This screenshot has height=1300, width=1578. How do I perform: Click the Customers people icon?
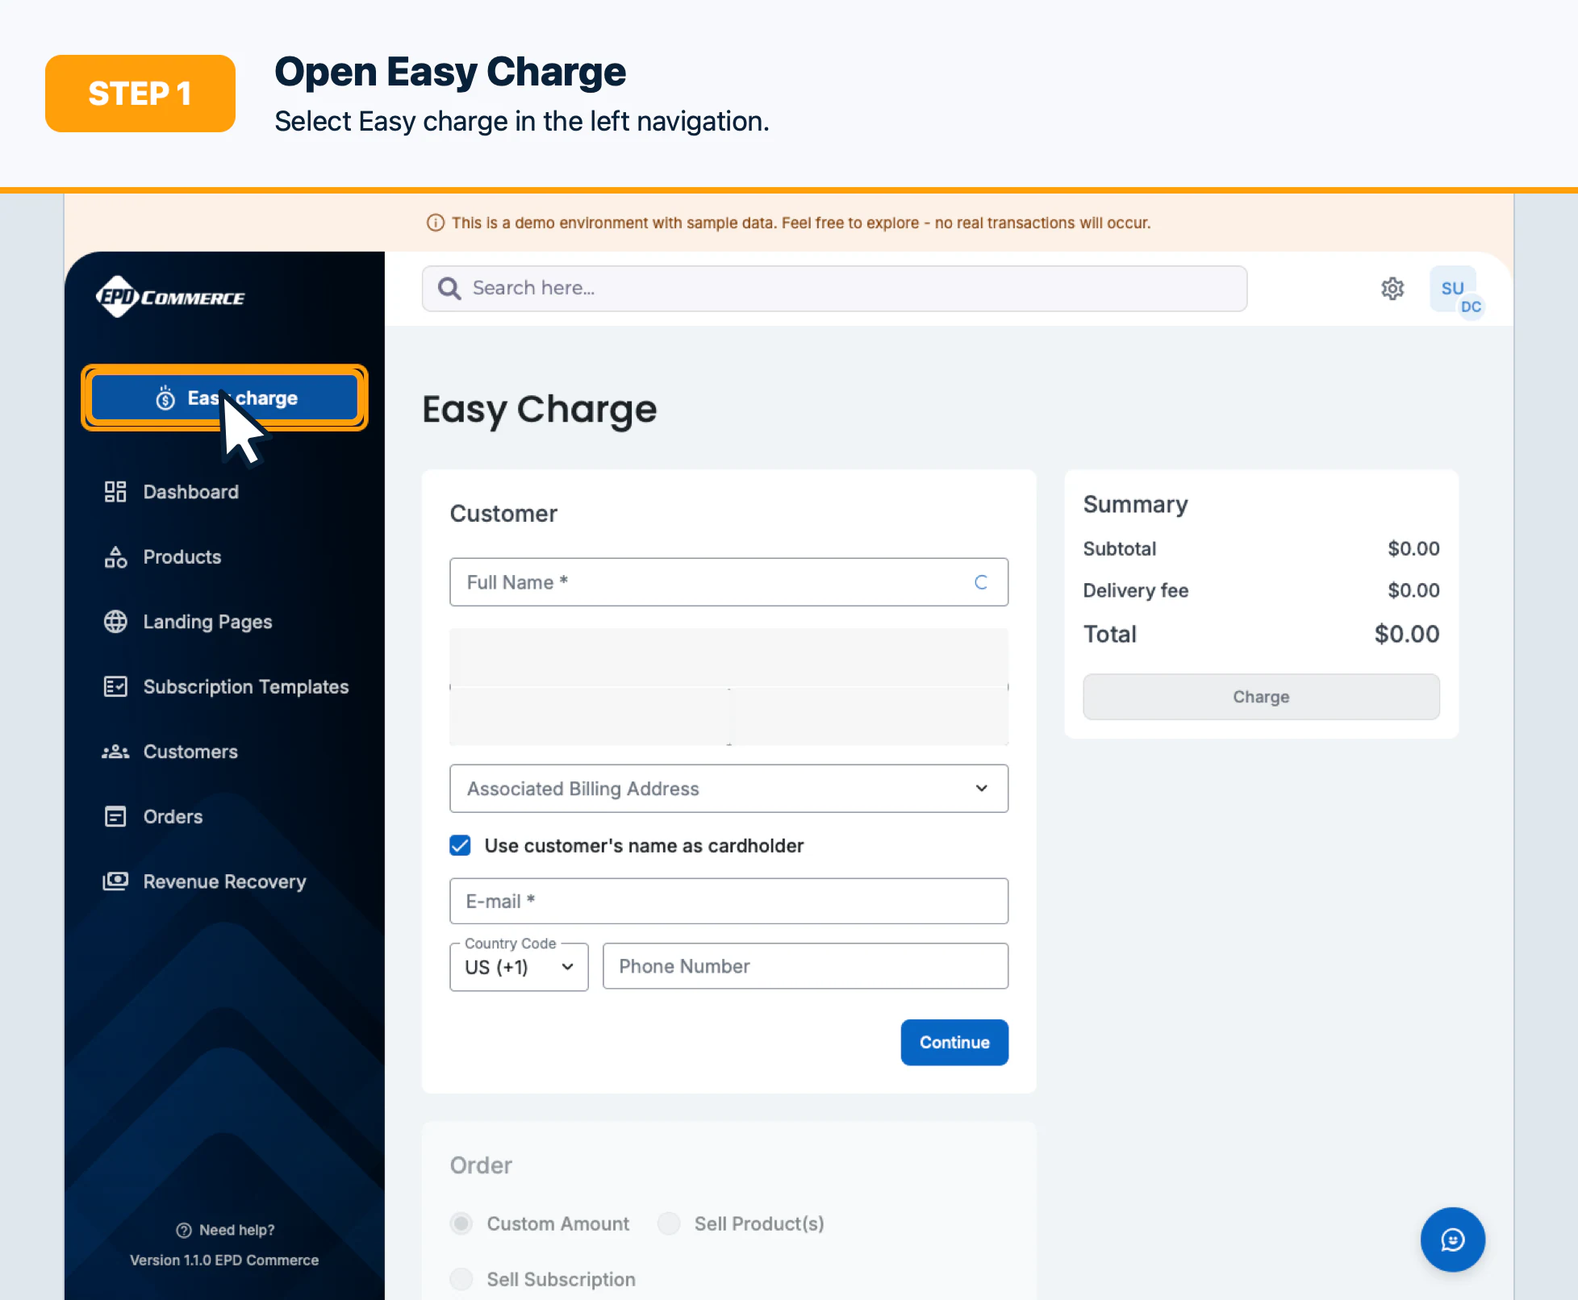115,752
